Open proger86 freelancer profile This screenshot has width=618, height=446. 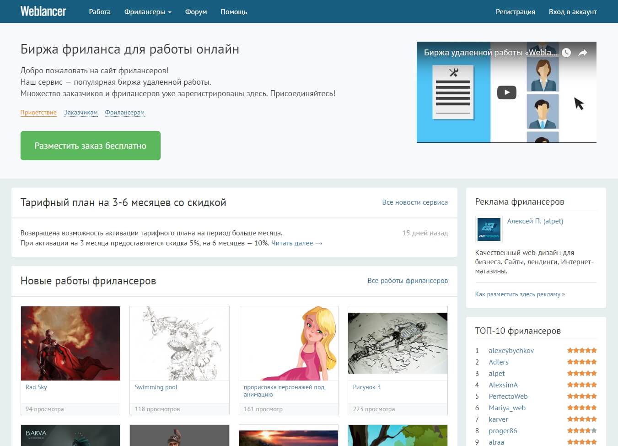[503, 431]
